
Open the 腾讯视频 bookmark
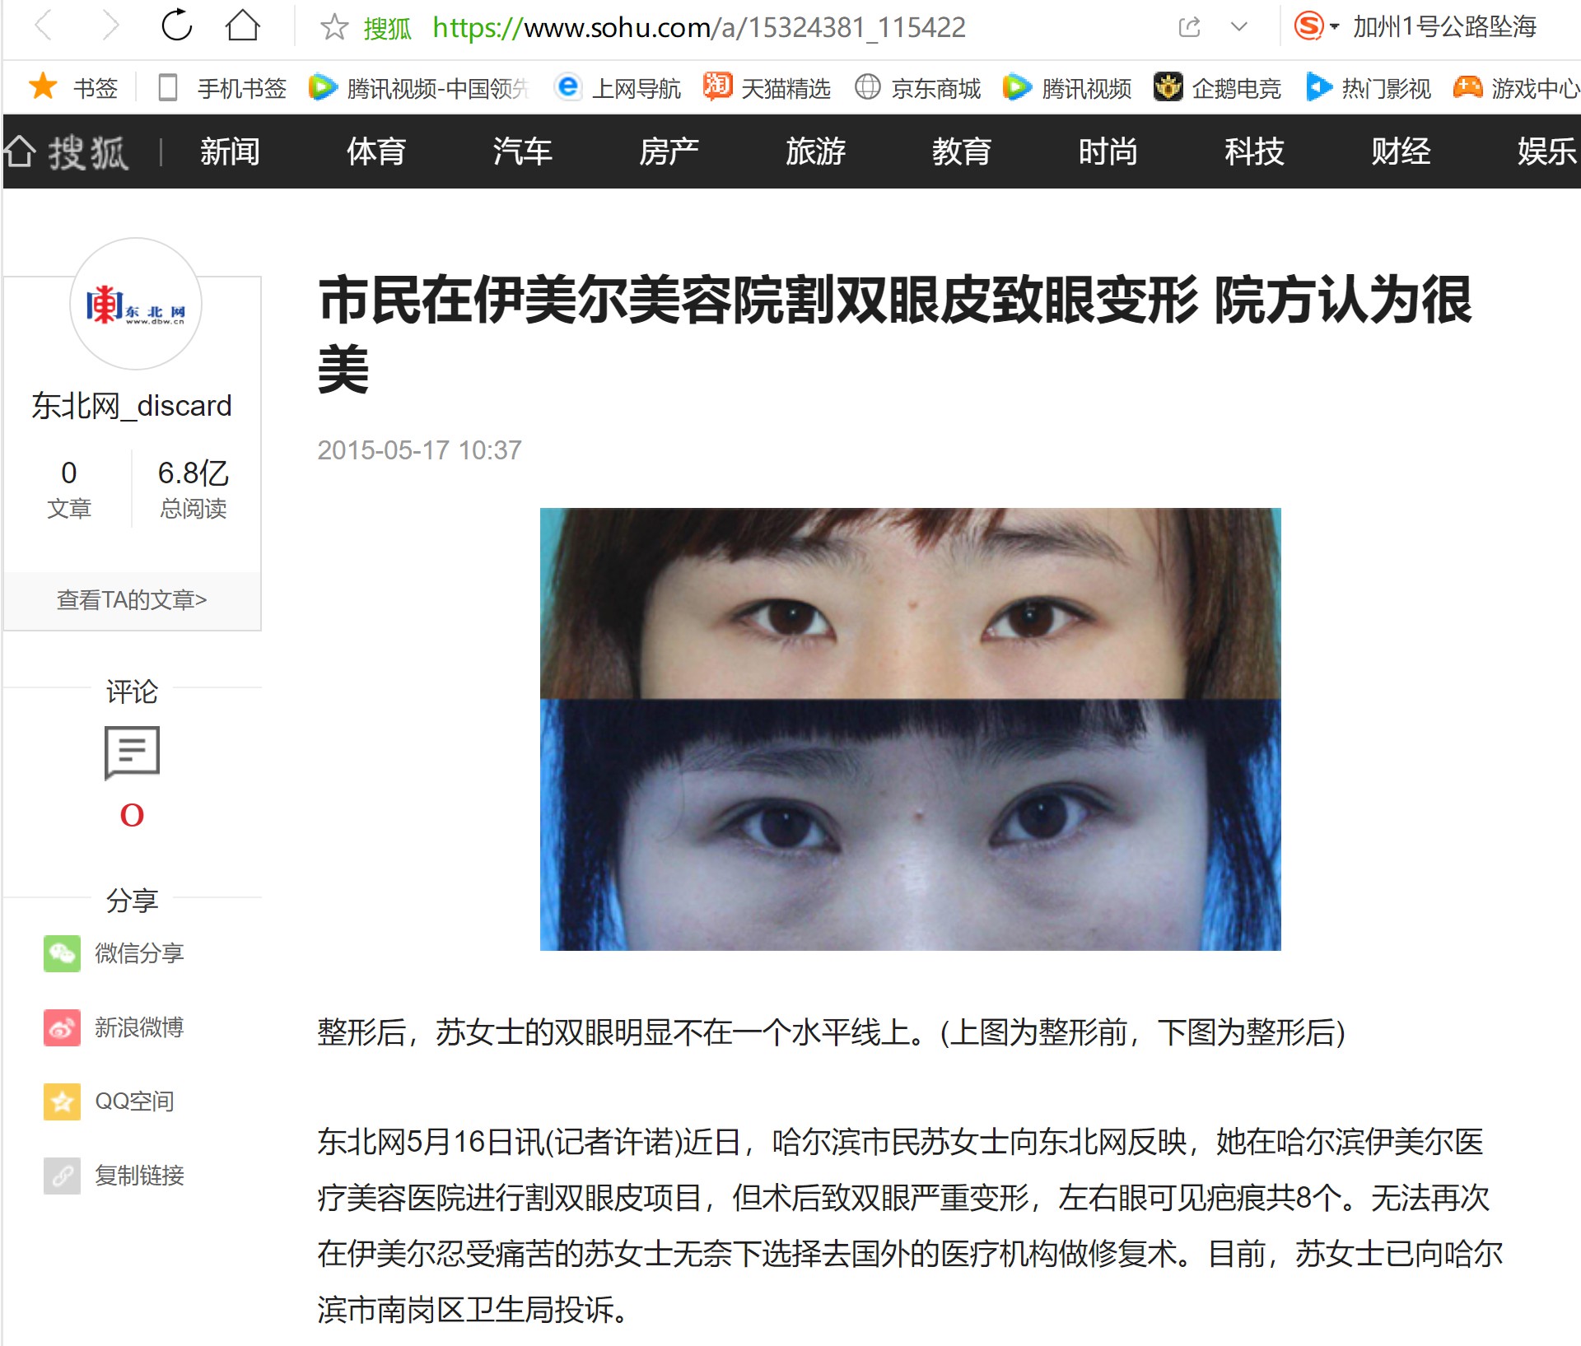click(x=1067, y=87)
